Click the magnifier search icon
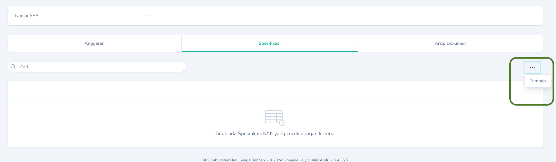Image resolution: width=556 pixels, height=162 pixels. (x=13, y=67)
